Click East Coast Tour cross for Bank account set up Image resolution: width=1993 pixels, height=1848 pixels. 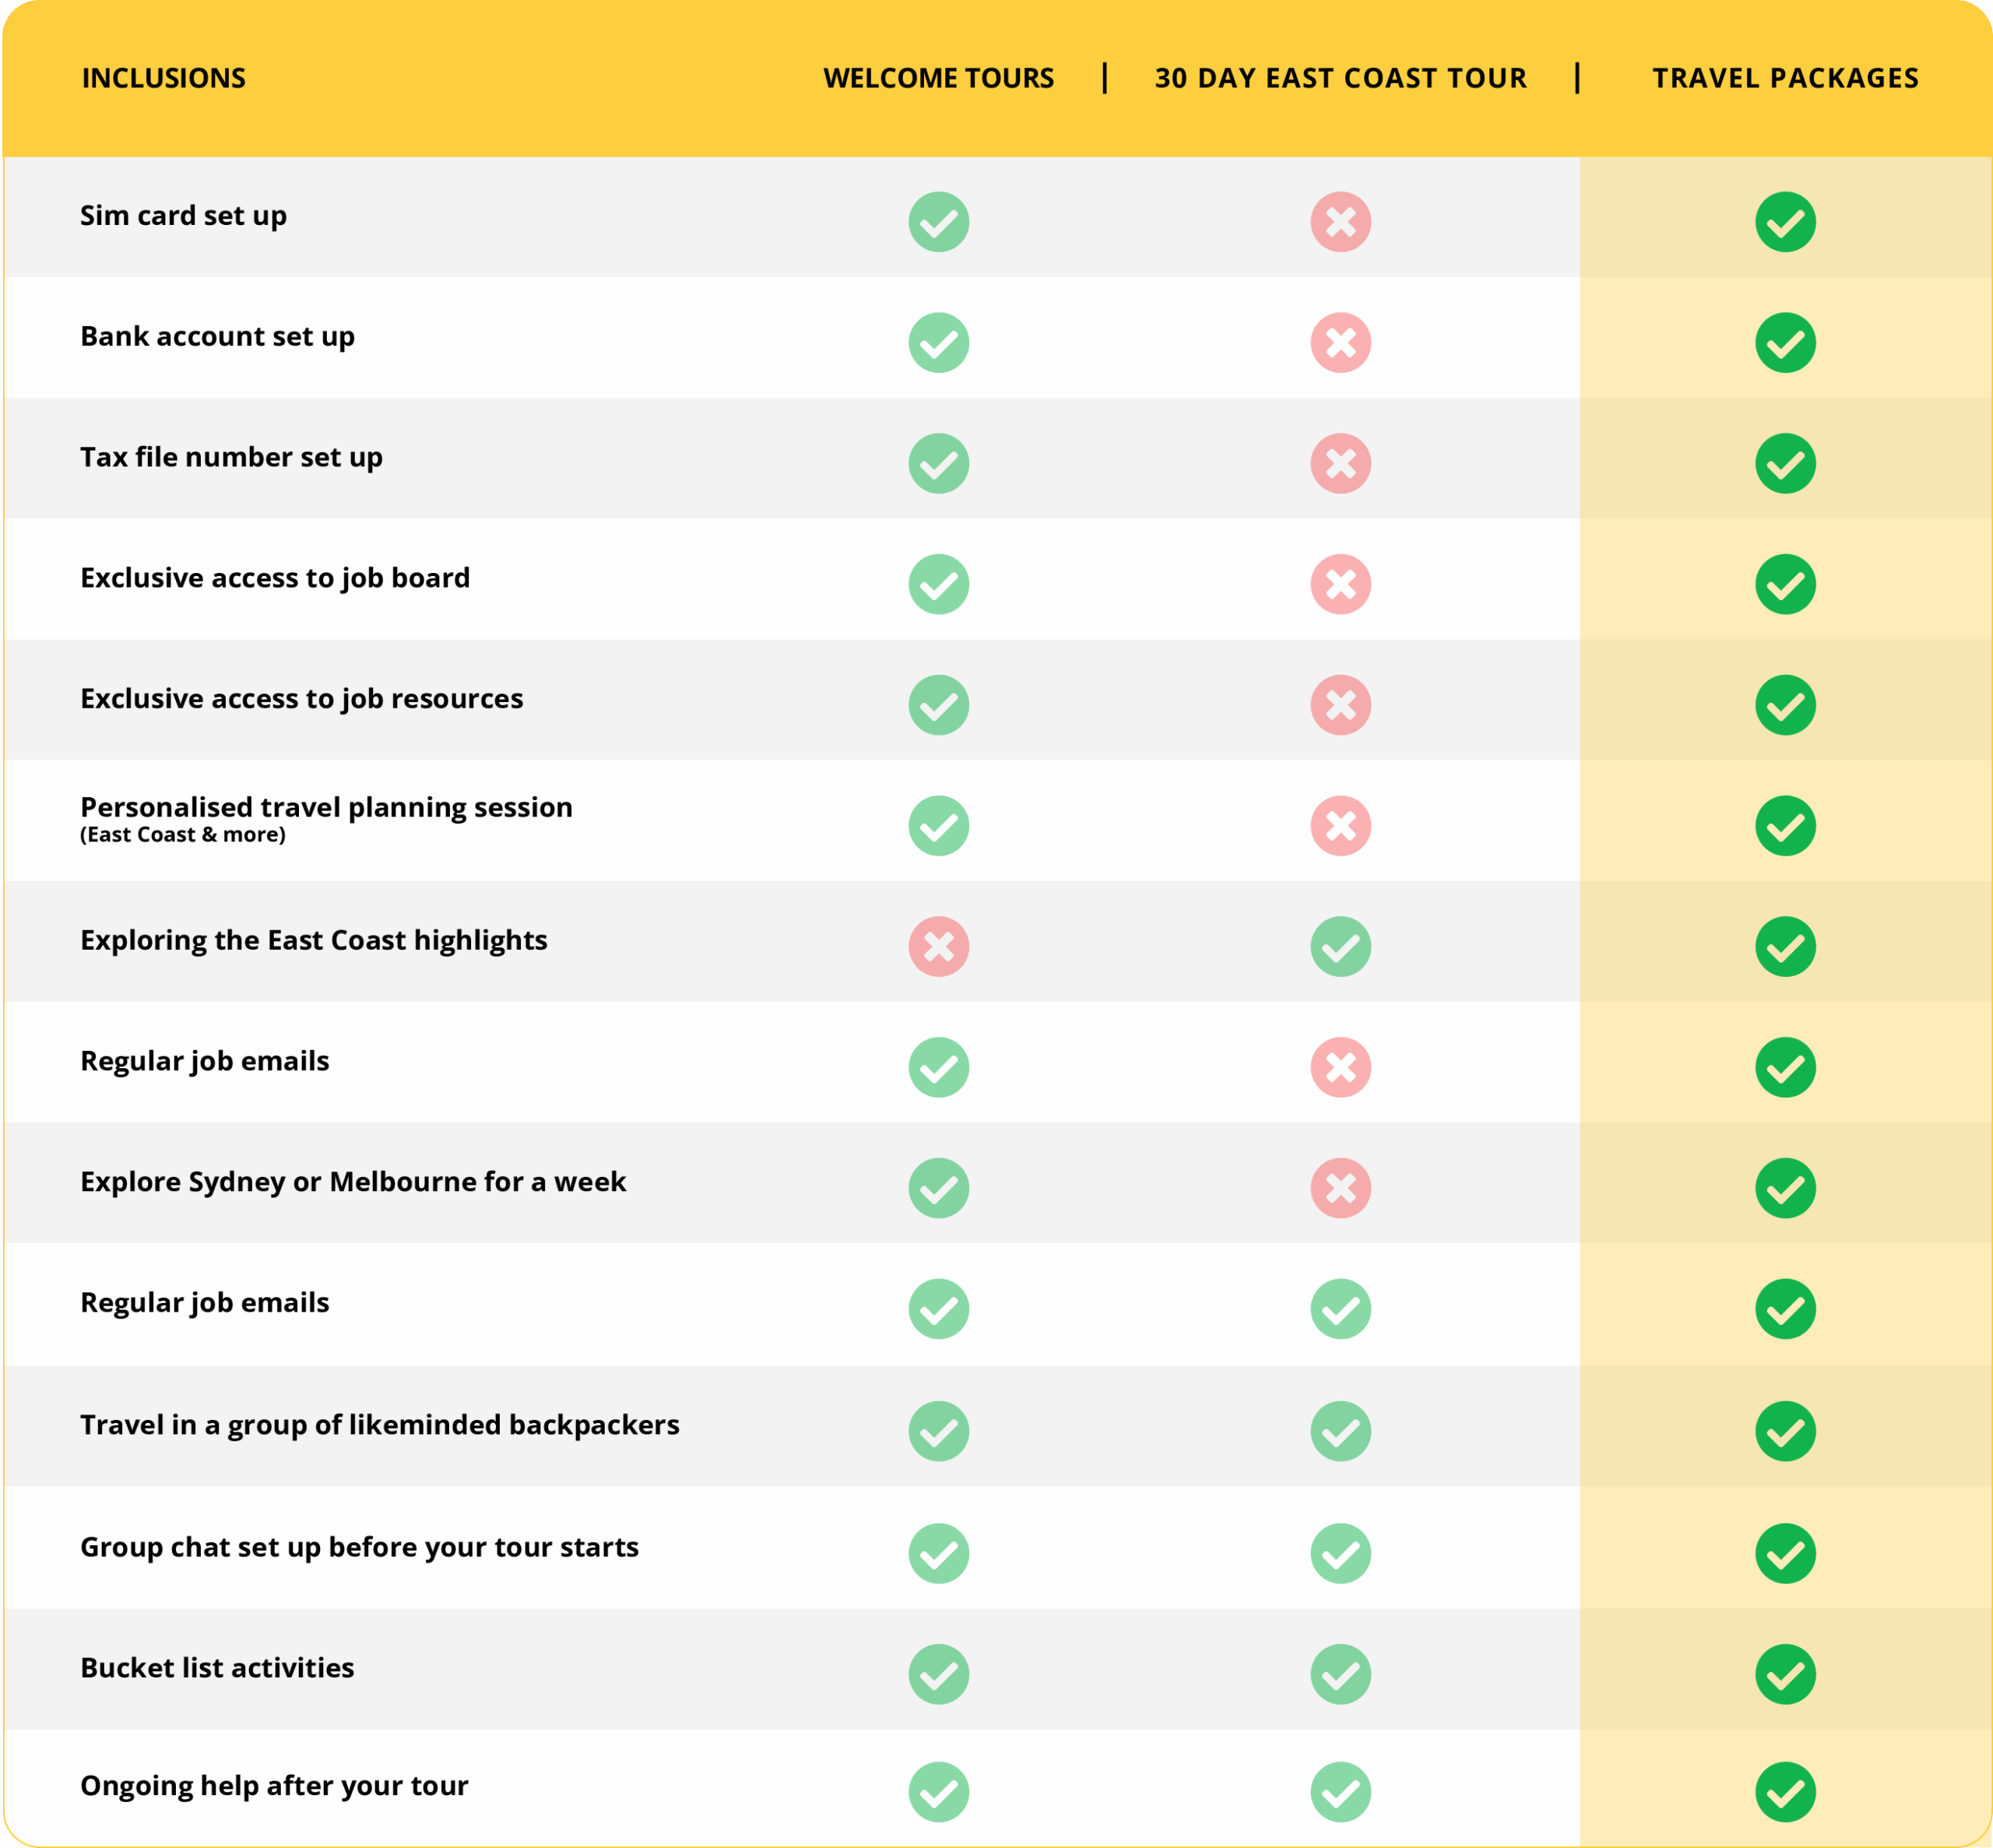click(x=1340, y=343)
